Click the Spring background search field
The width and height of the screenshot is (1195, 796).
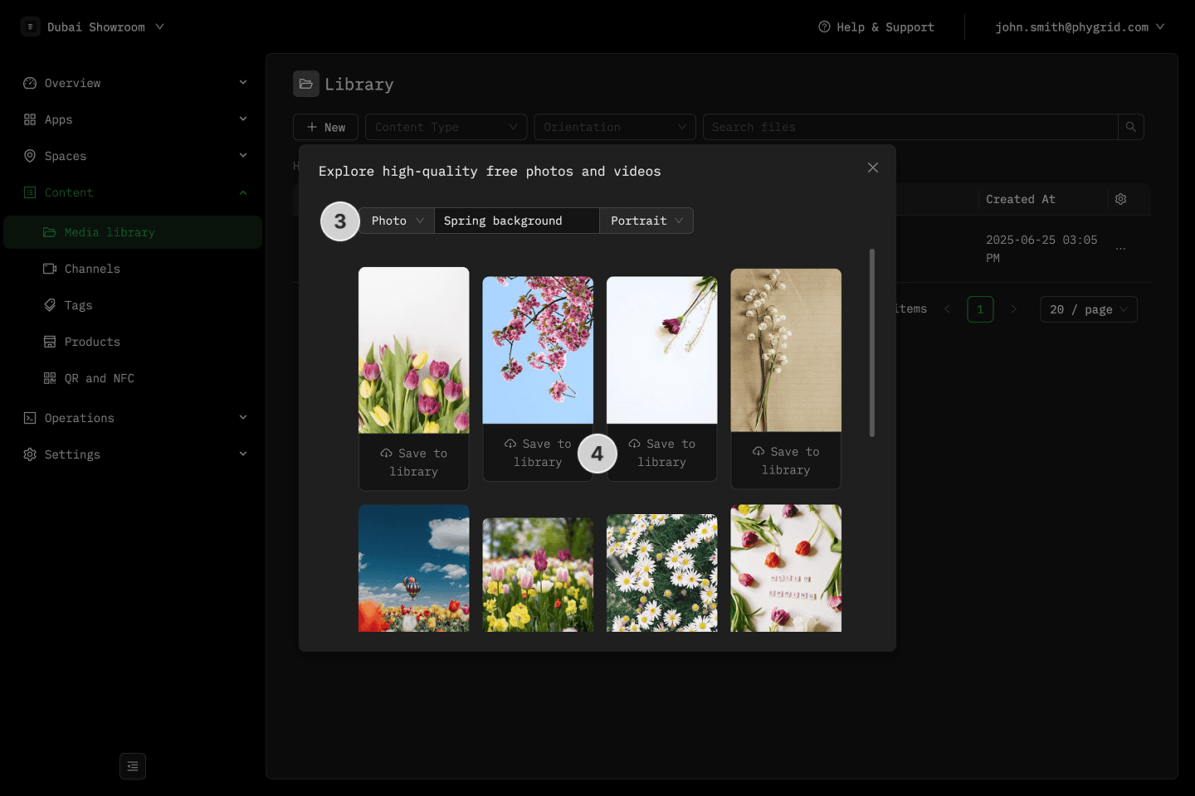[x=517, y=221]
